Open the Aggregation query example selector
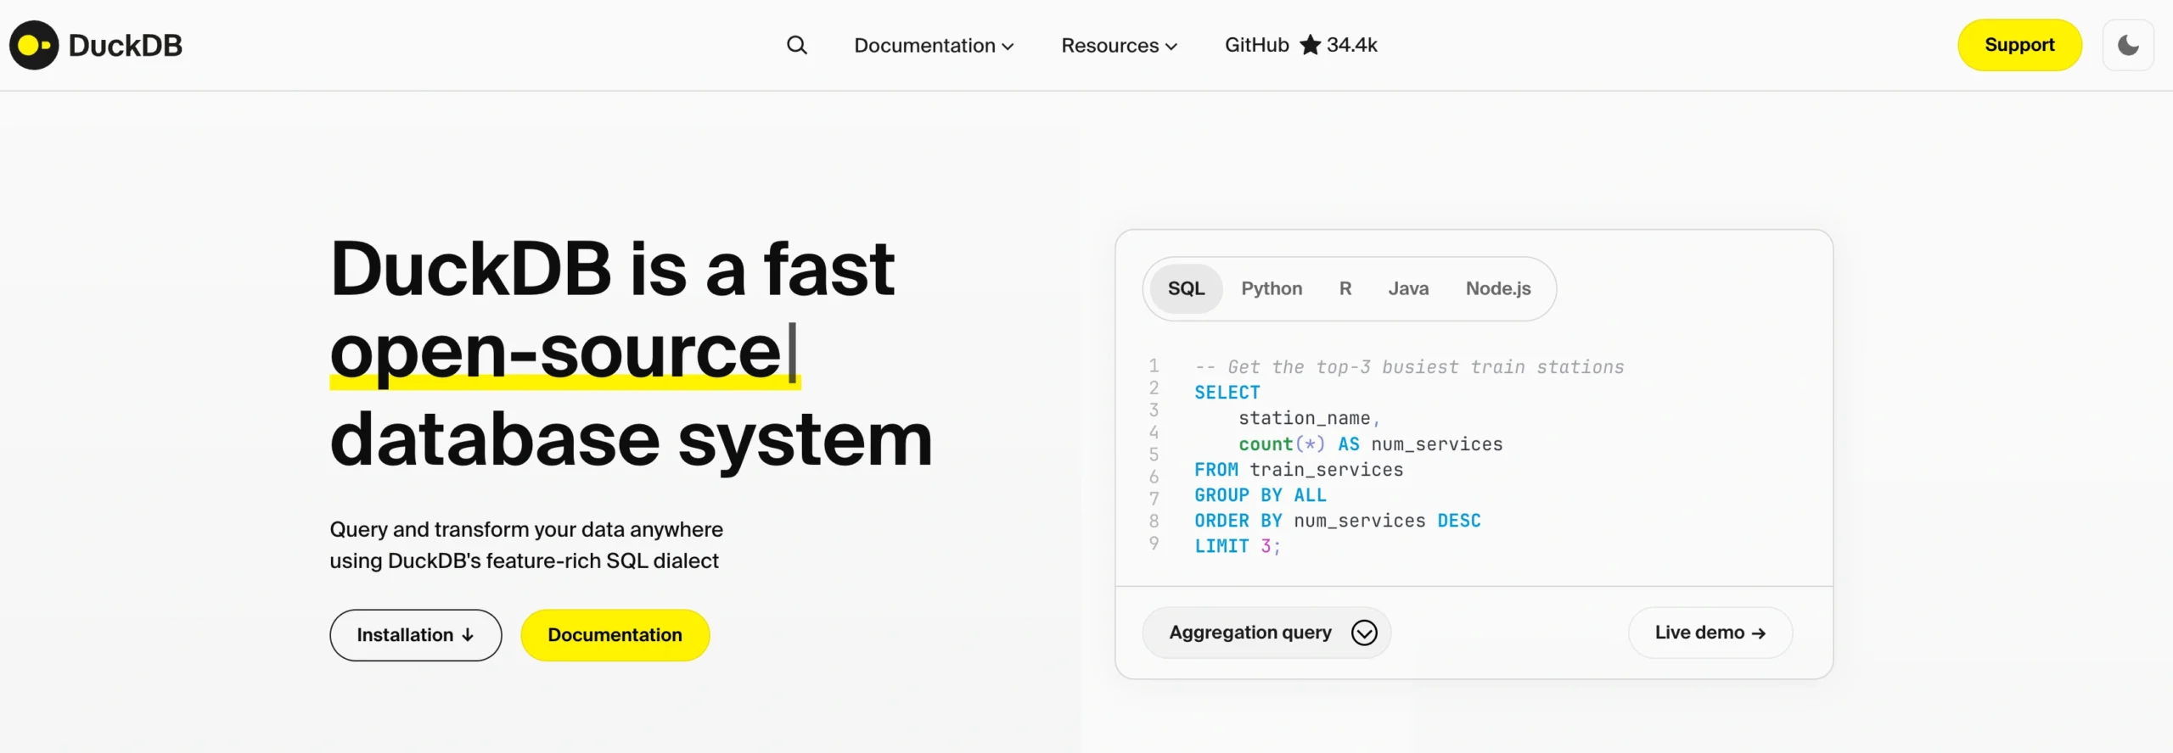The width and height of the screenshot is (2173, 753). click(x=1250, y=633)
